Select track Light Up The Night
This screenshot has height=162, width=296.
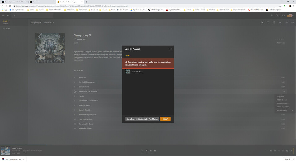coord(85,119)
